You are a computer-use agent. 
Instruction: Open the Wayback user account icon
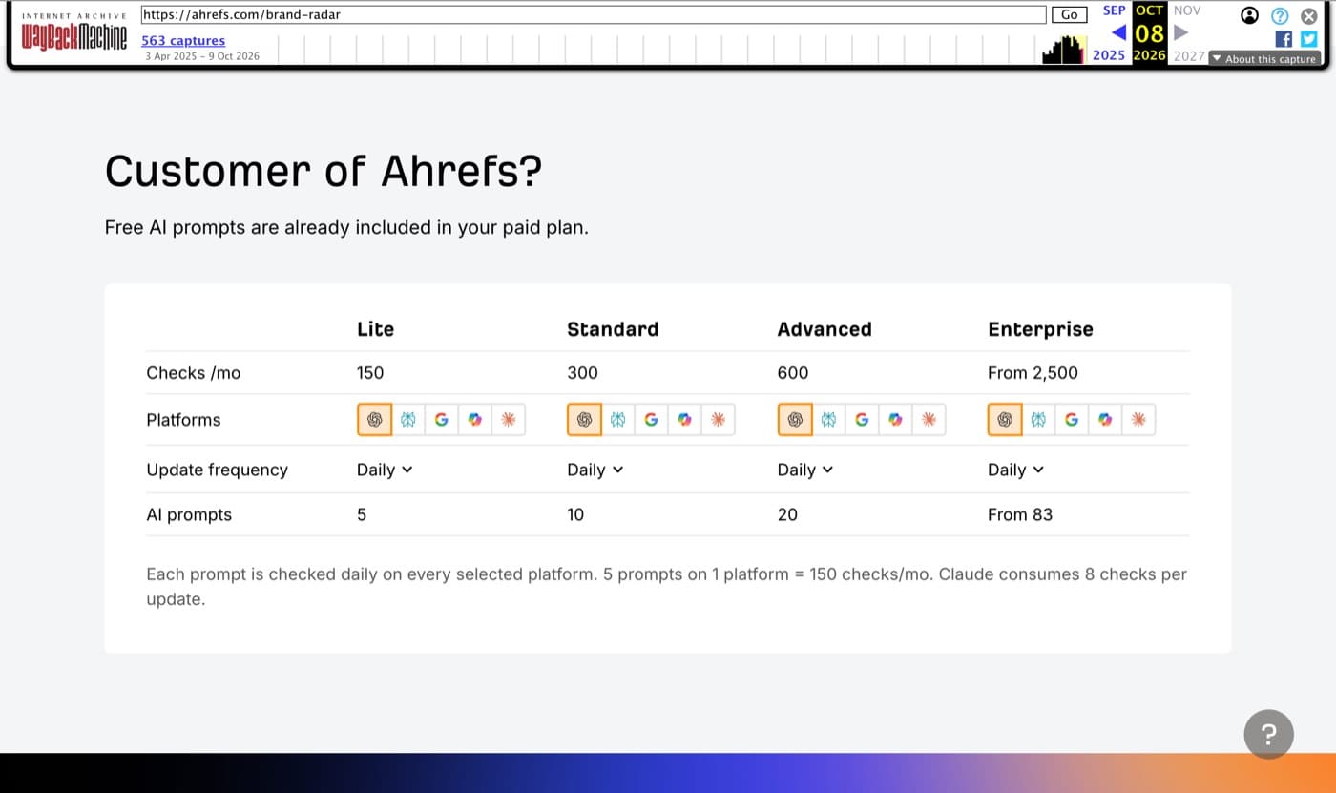point(1249,15)
